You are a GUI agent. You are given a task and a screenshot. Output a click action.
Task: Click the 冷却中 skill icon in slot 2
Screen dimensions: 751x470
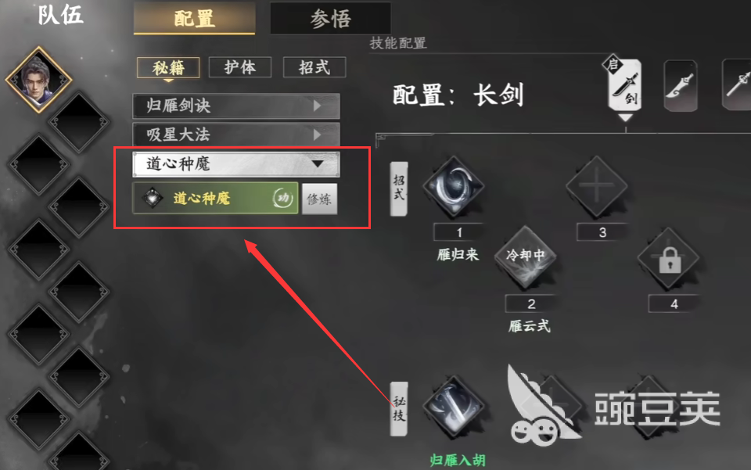coord(526,257)
